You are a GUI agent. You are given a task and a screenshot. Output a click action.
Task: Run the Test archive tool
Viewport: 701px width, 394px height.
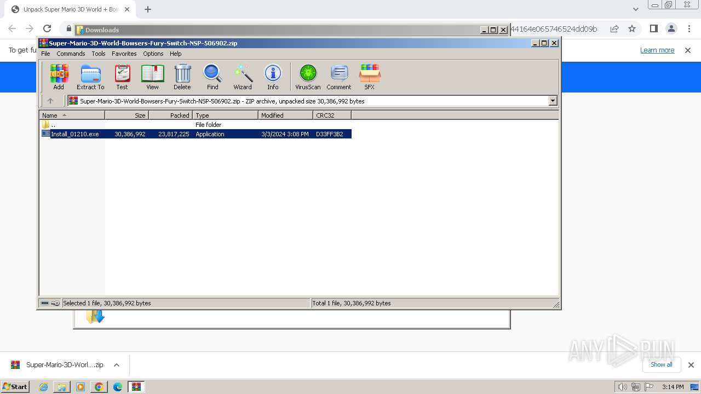click(122, 77)
